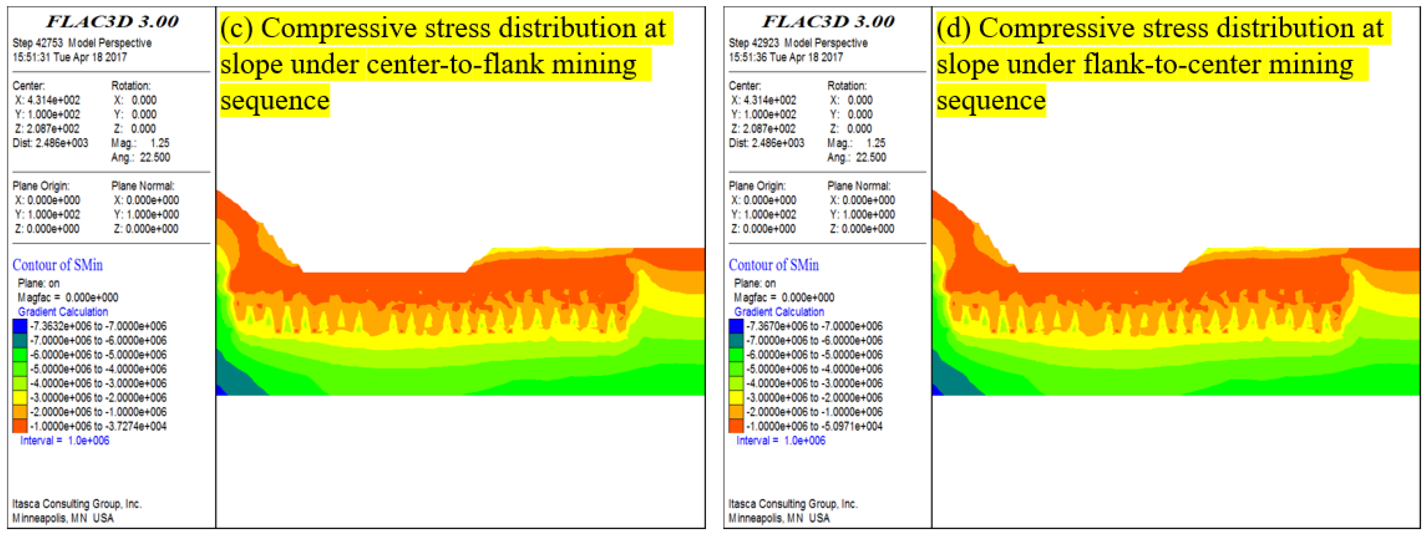Click orange swatch in panel (d) legend
1427x537 pixels.
(736, 412)
